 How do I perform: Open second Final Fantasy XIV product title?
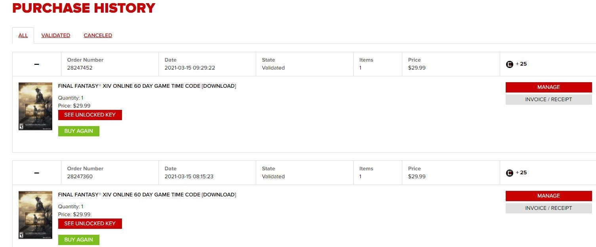coord(147,195)
